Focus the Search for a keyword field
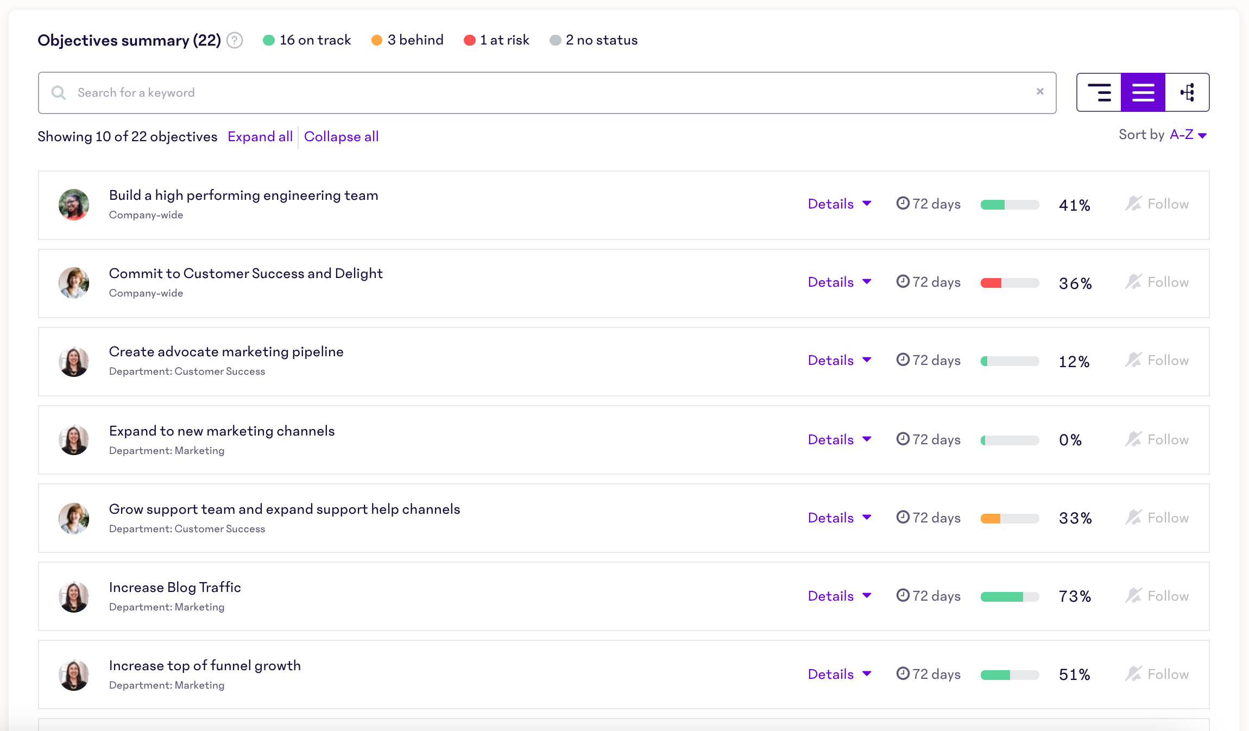 tap(543, 93)
